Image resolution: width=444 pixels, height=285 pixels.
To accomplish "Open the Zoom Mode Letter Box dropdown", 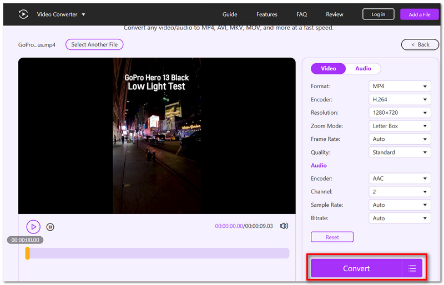I will click(400, 126).
